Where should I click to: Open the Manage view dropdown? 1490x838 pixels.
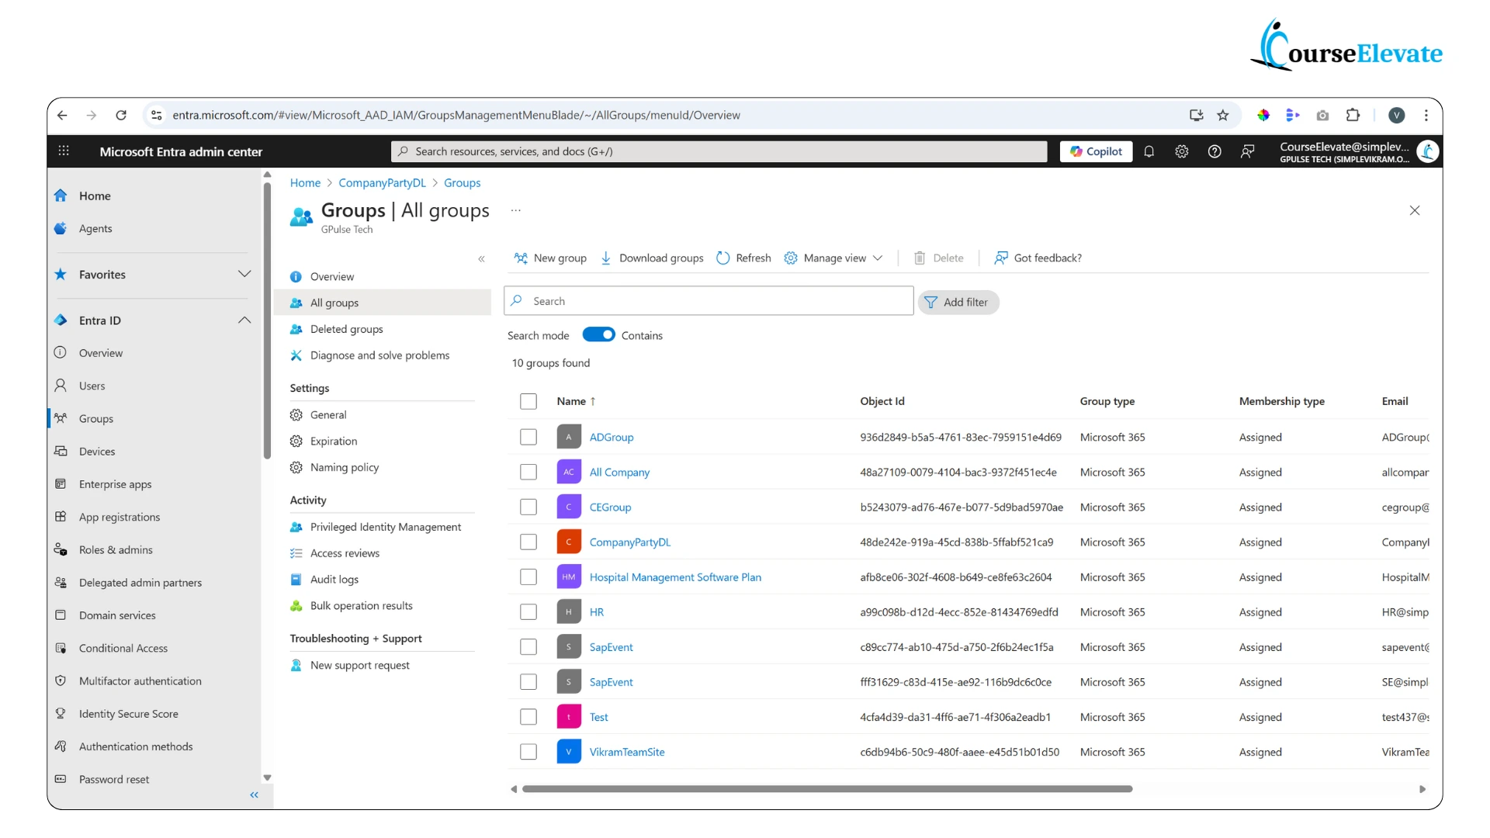pyautogui.click(x=833, y=258)
